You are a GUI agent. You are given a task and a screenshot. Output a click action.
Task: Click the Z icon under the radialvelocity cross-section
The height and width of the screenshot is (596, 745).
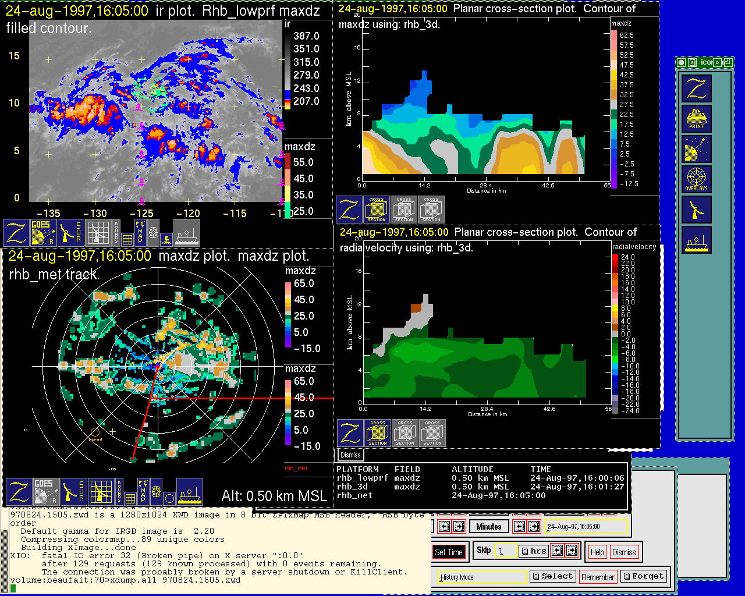[350, 434]
